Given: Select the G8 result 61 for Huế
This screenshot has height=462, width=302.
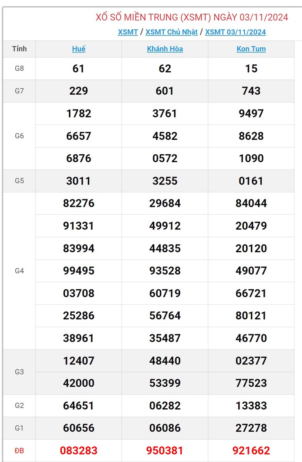Looking at the screenshot, I should pyautogui.click(x=78, y=69).
